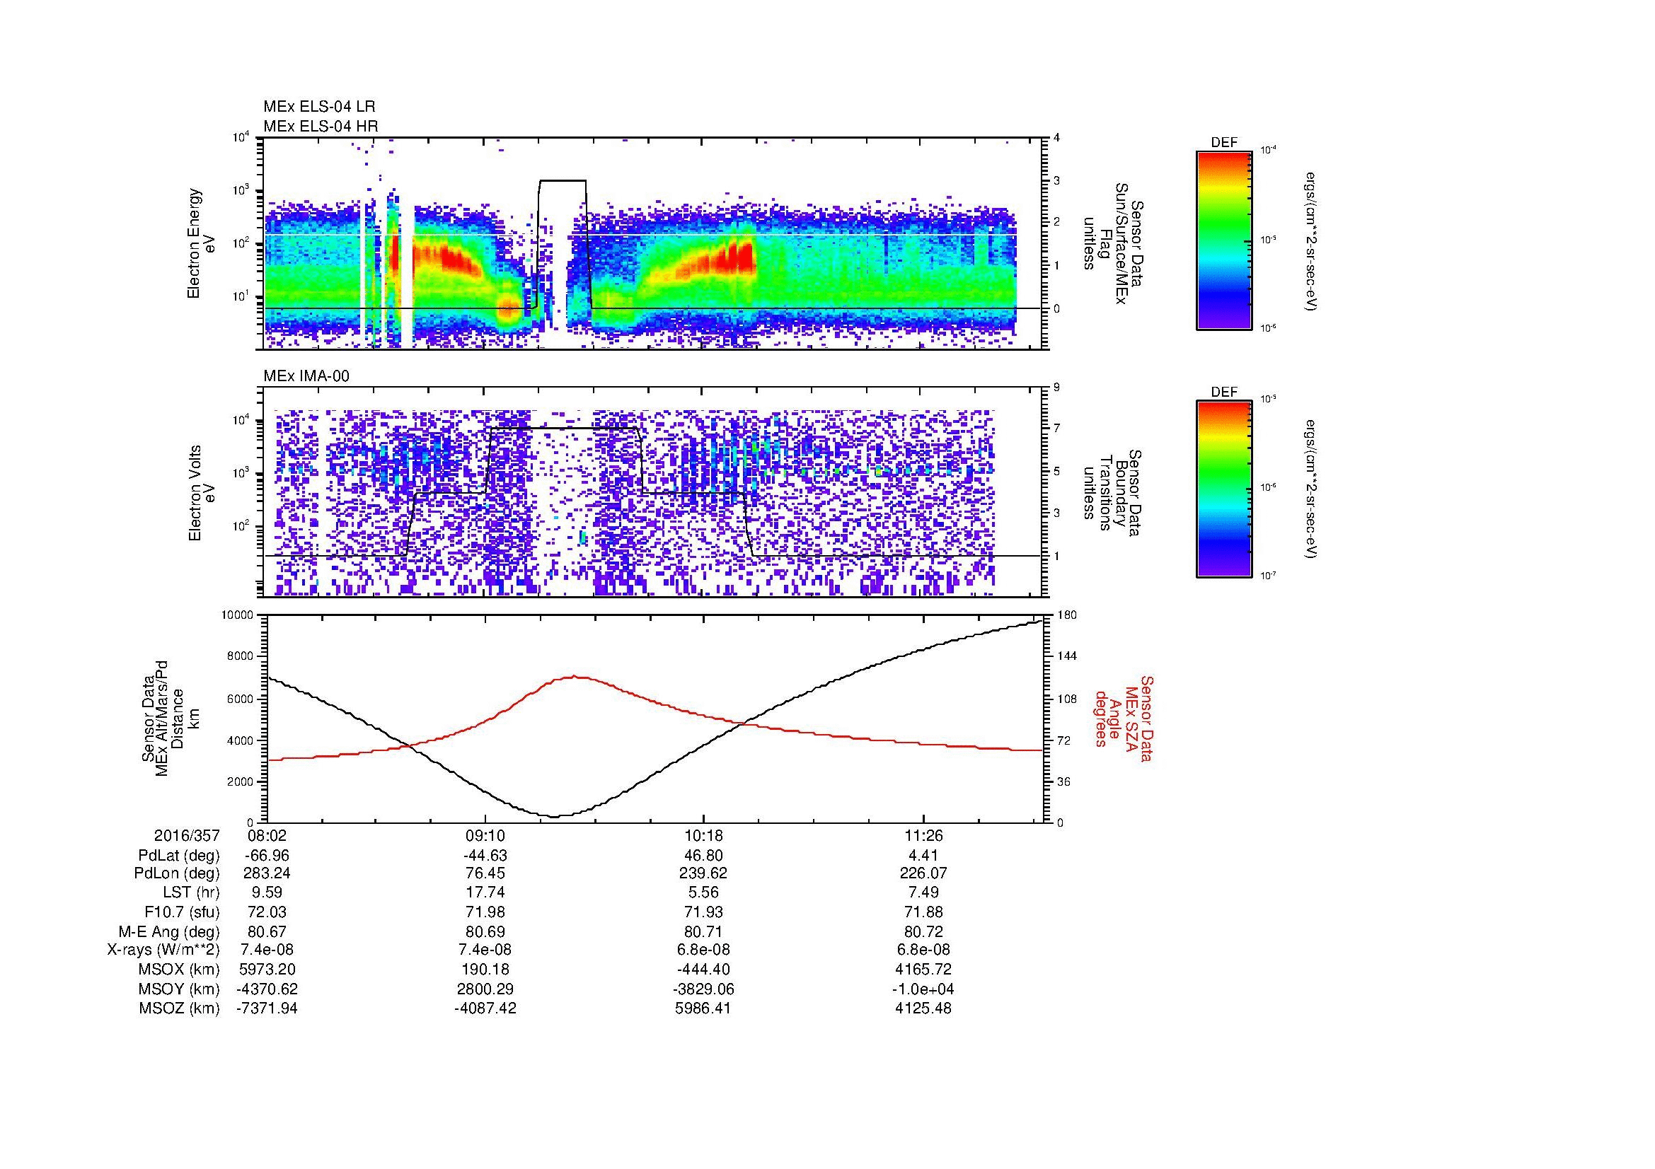Click the 'LST (hr)' row label
The width and height of the screenshot is (1655, 1169).
click(x=191, y=892)
